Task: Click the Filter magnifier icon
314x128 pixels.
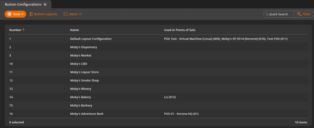Action: coord(299,14)
